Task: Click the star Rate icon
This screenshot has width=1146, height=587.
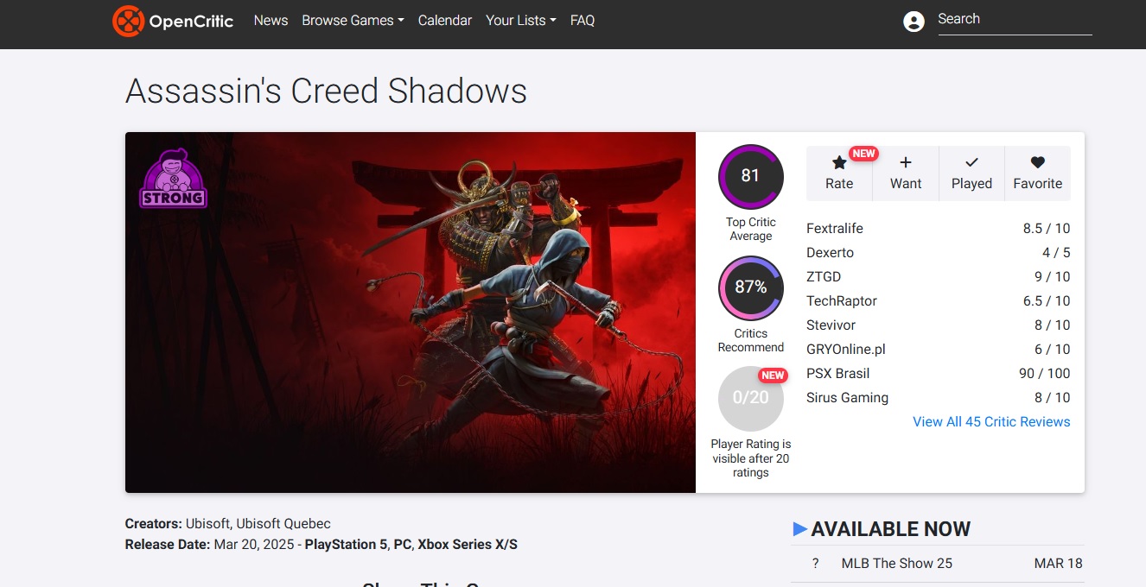Action: (839, 162)
